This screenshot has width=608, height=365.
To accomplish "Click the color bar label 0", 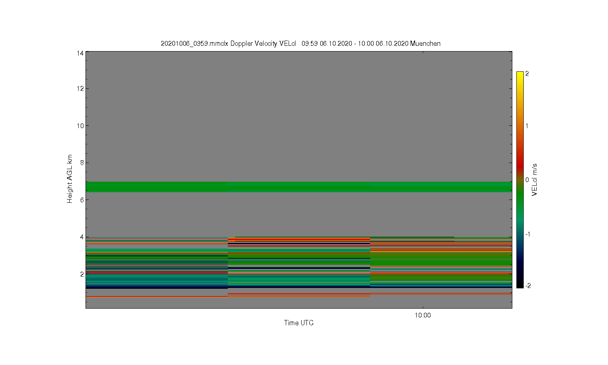I will 527,180.
